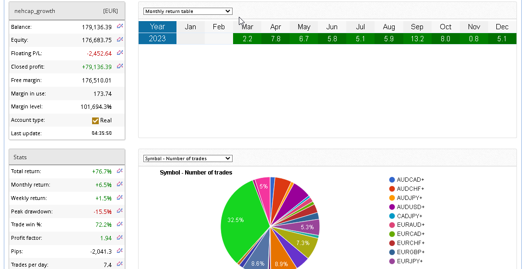Open the Equity chart icon
Image resolution: width=528 pixels, height=269 pixels.
(x=120, y=40)
